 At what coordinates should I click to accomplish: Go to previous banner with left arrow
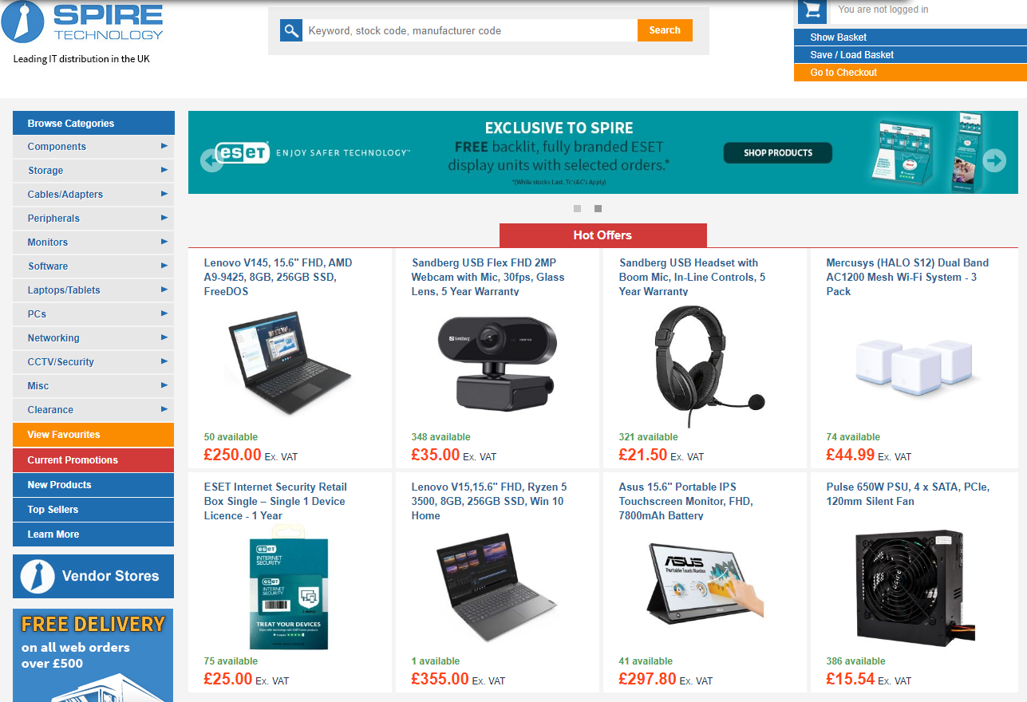coord(211,160)
